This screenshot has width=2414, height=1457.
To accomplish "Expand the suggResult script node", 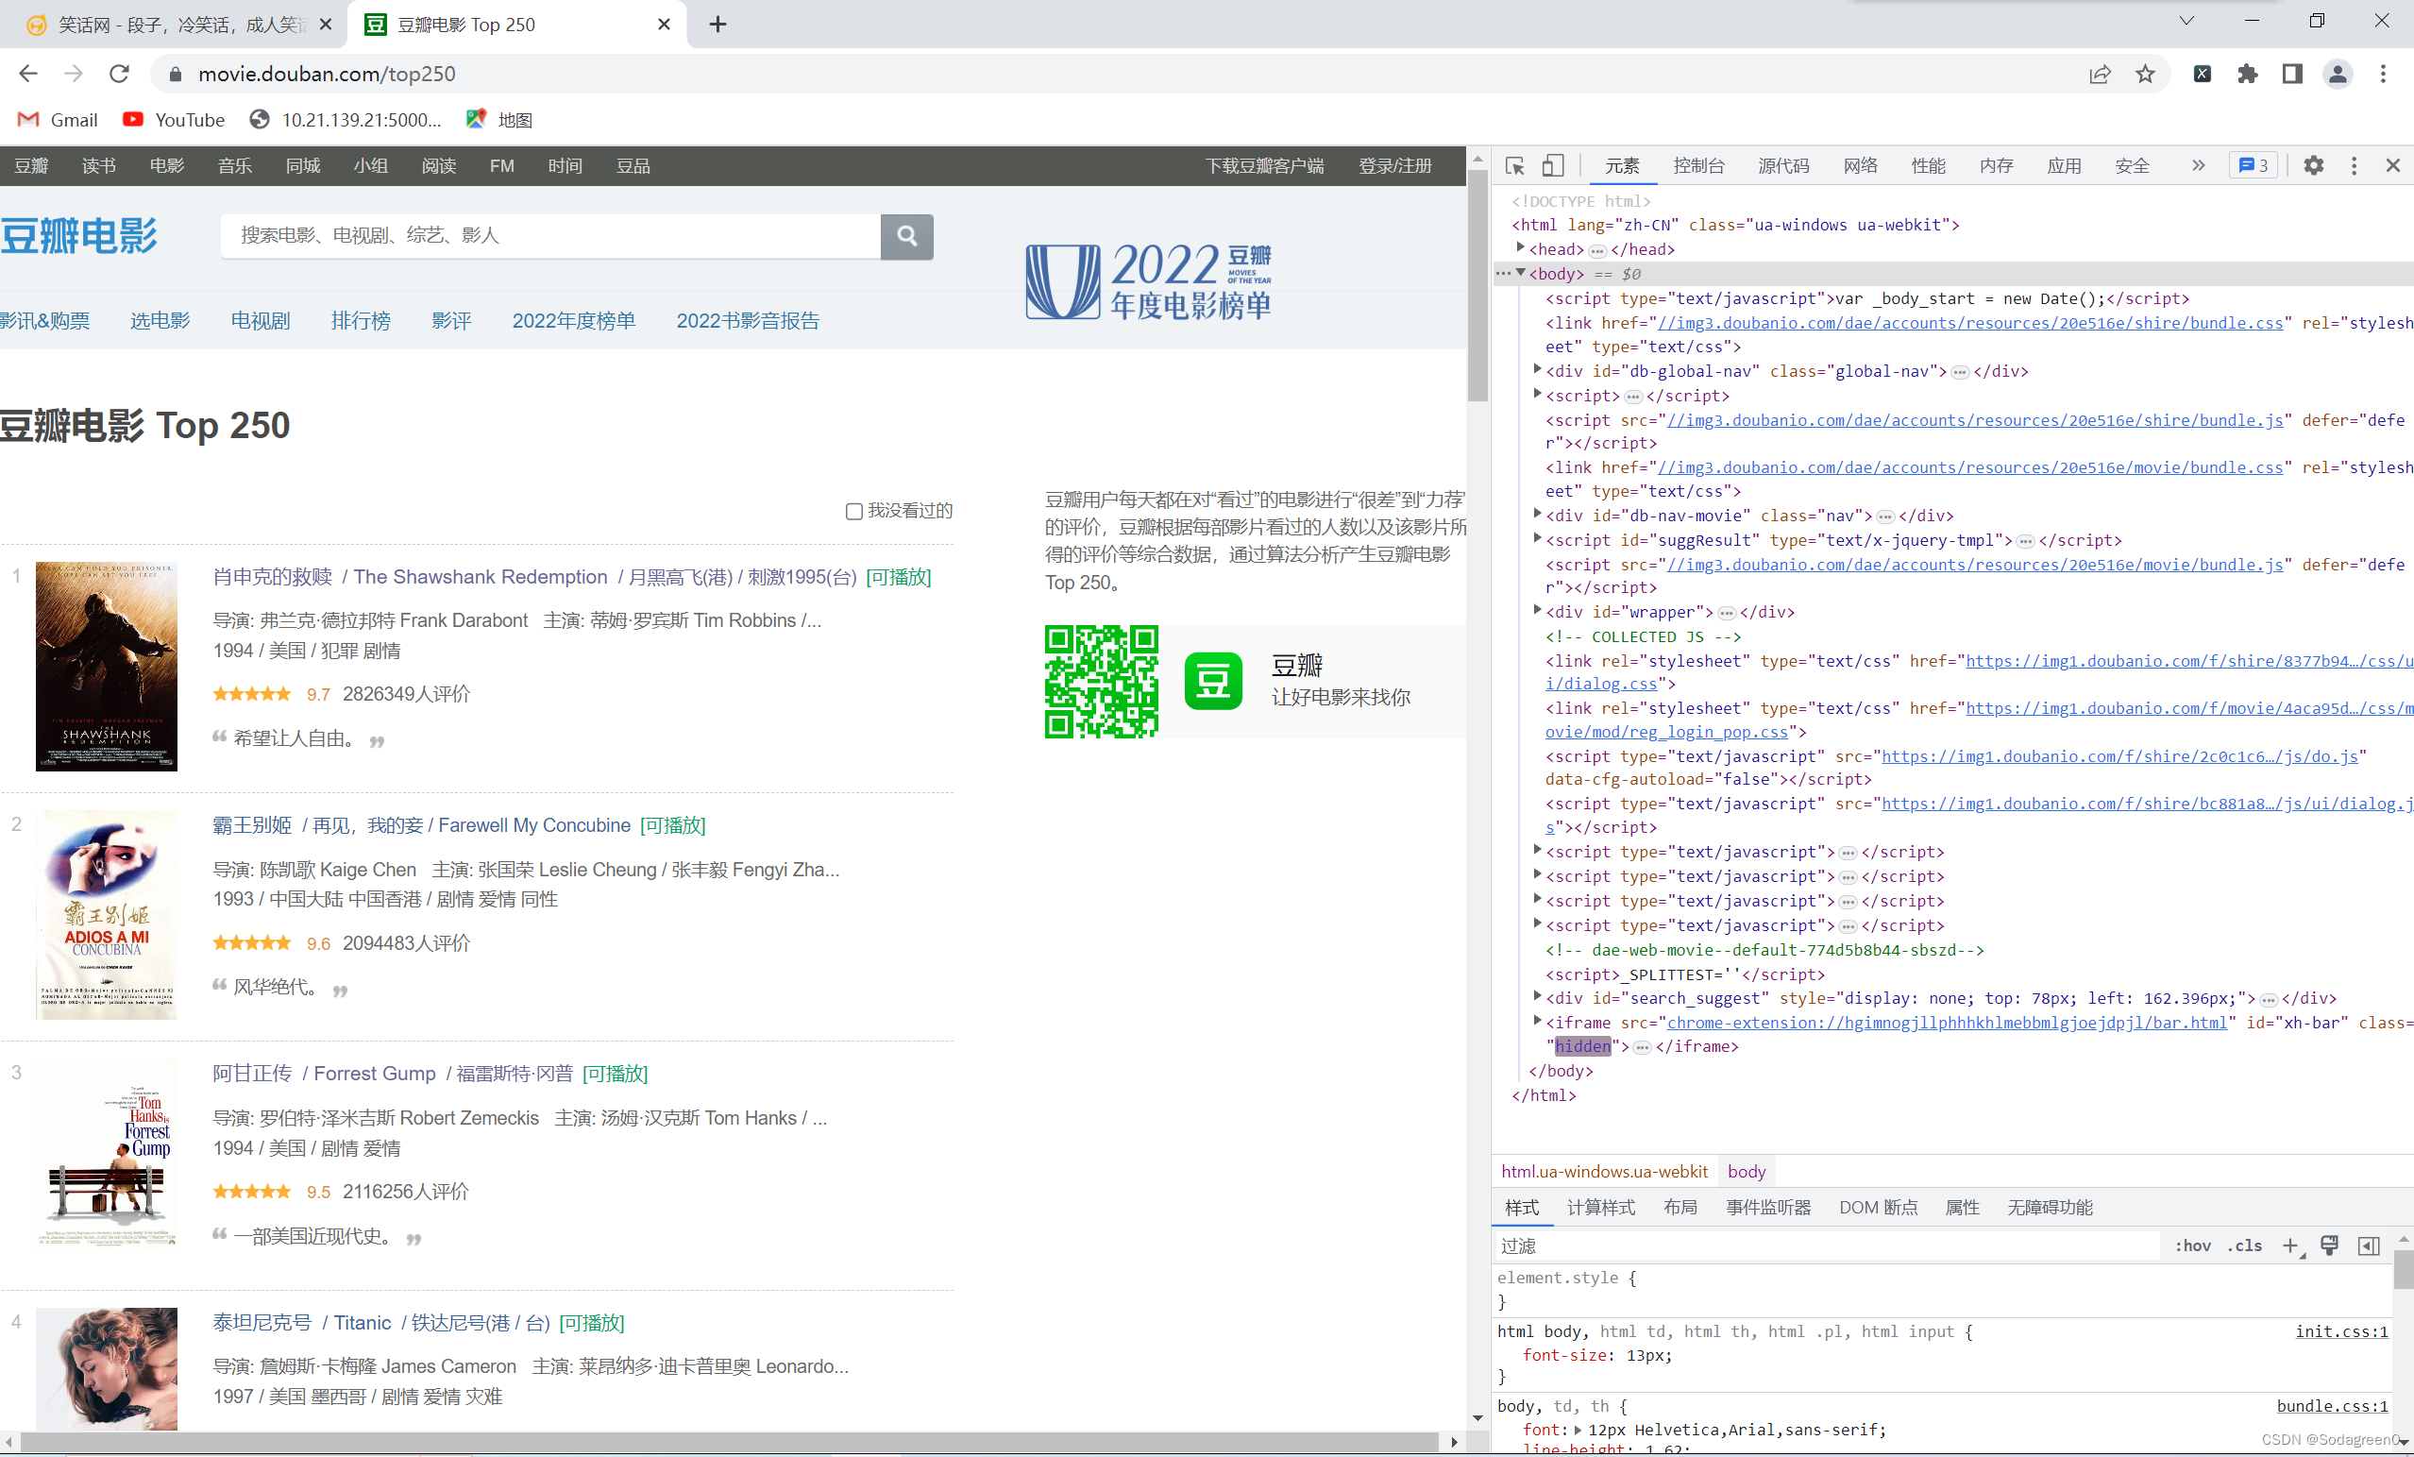I will (x=1537, y=538).
